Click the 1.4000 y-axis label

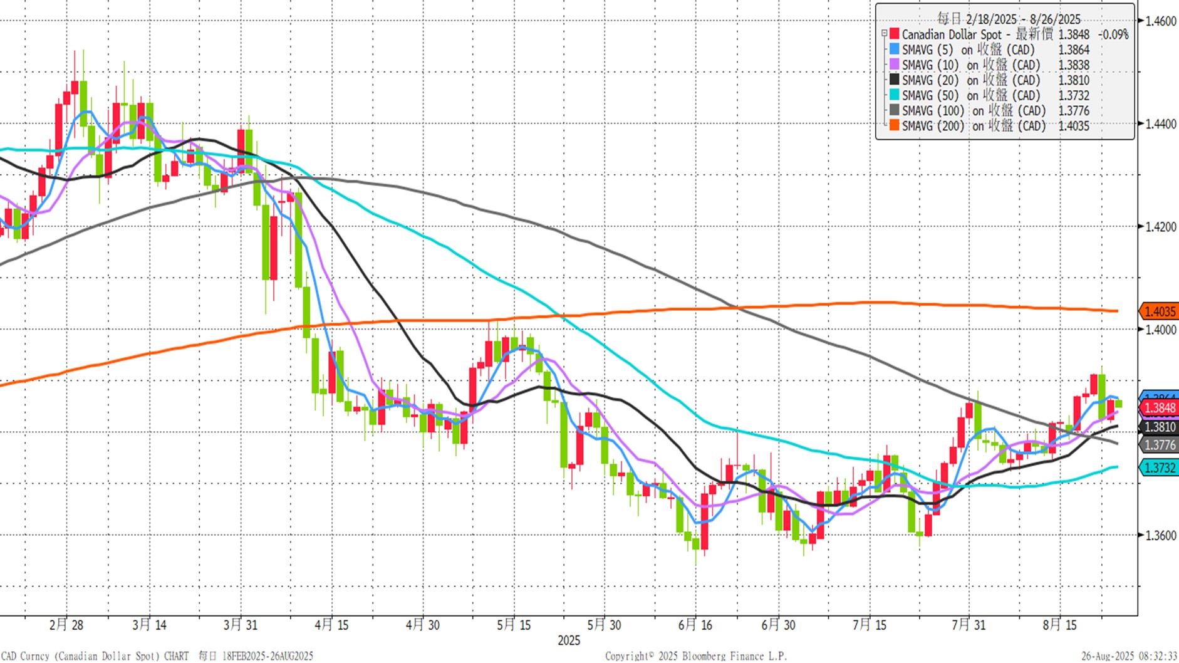(x=1161, y=330)
